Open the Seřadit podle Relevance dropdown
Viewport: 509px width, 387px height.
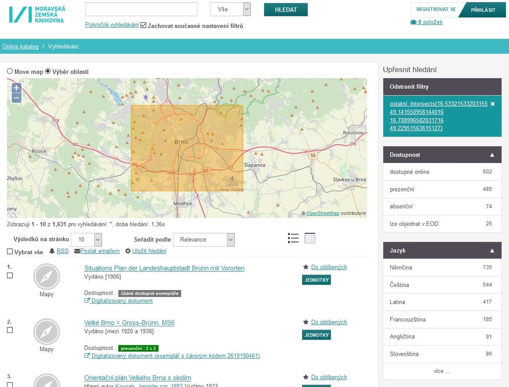click(x=203, y=240)
